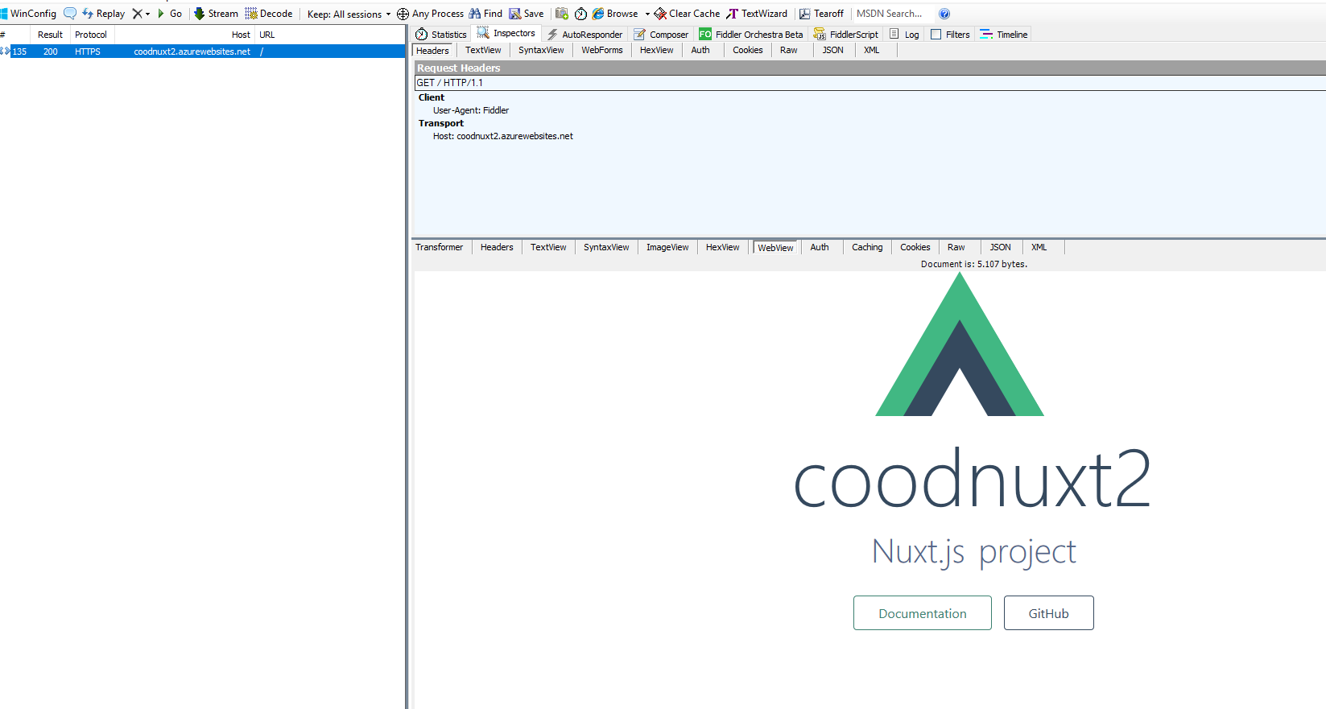
Task: Select response Caching tab
Action: point(867,247)
